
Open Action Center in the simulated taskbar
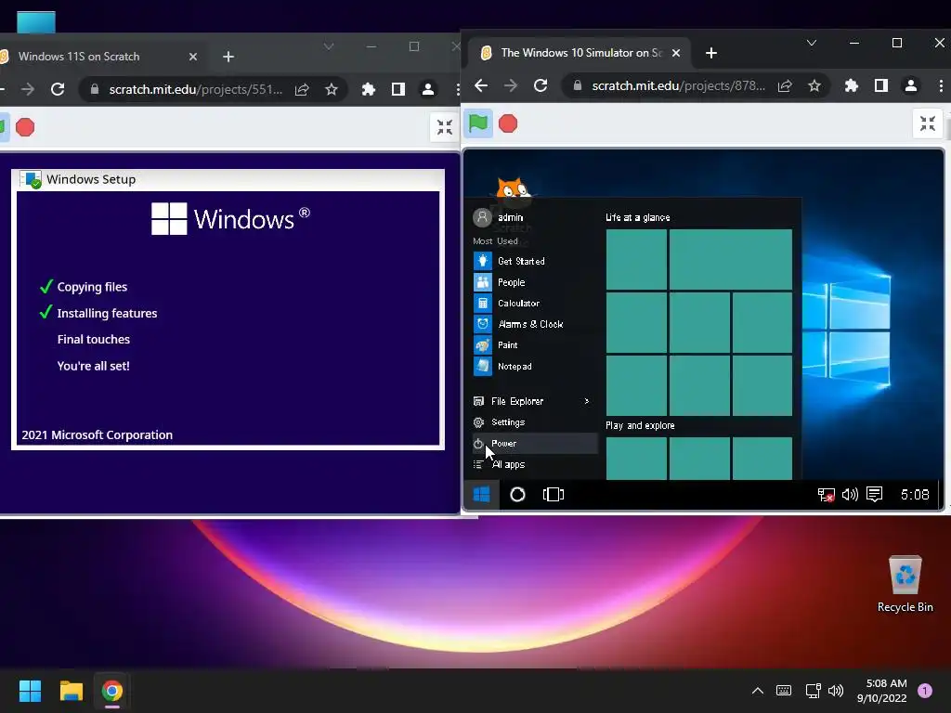pos(874,495)
